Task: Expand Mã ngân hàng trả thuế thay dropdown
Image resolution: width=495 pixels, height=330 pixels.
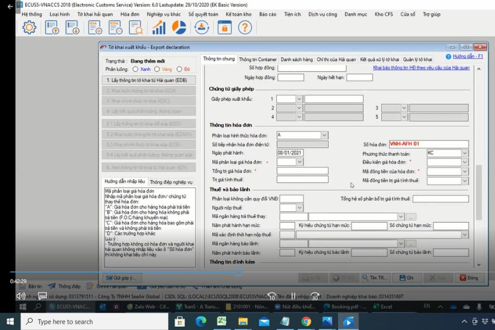Action: [400, 217]
